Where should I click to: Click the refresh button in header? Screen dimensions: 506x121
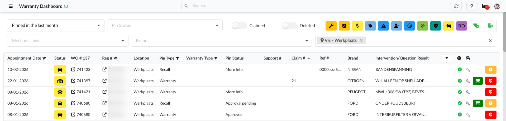tap(456, 6)
